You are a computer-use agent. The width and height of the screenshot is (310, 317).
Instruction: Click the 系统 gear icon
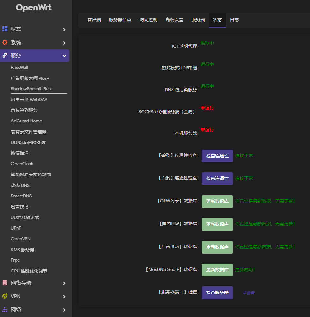[x=5, y=42]
